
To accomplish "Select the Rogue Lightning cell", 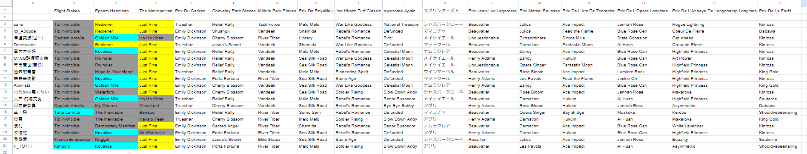I will click(714, 24).
